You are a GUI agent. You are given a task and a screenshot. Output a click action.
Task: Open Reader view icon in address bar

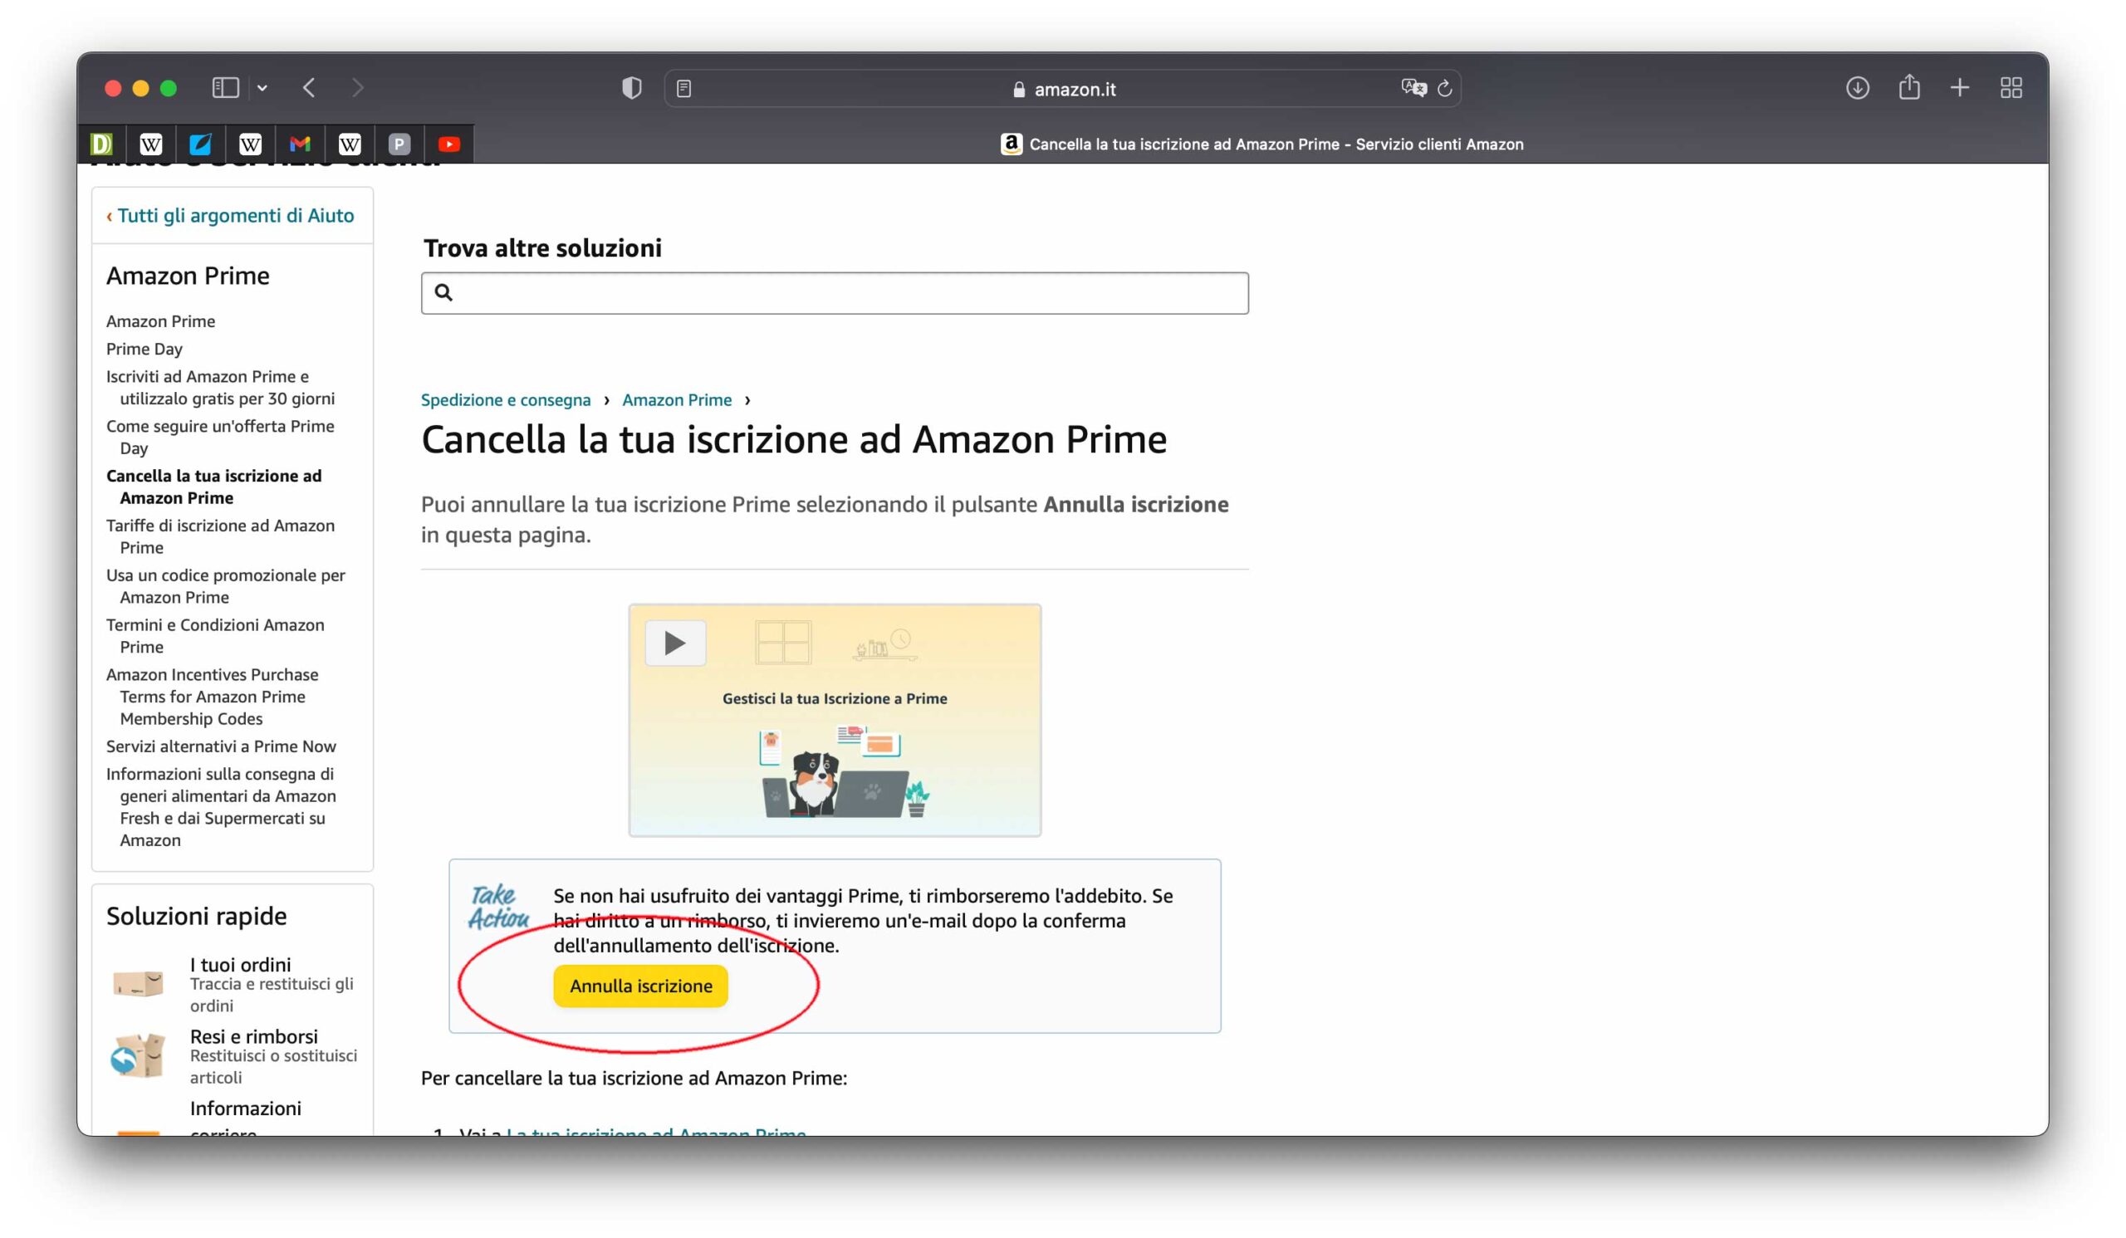[684, 89]
